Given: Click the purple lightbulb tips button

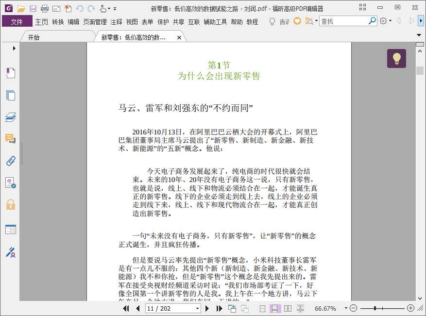Looking at the screenshot, I should coord(396,58).
